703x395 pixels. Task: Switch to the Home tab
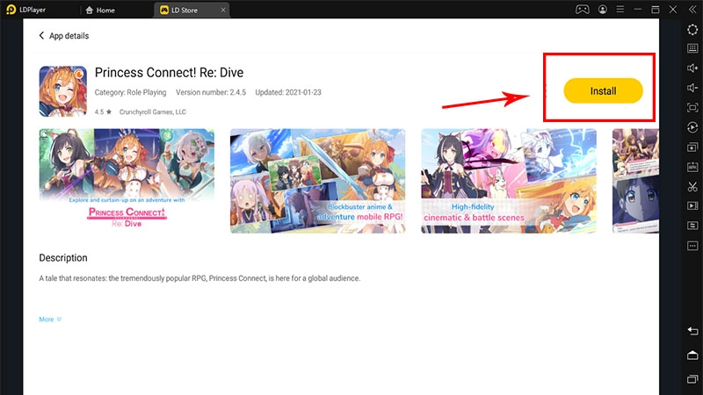100,10
